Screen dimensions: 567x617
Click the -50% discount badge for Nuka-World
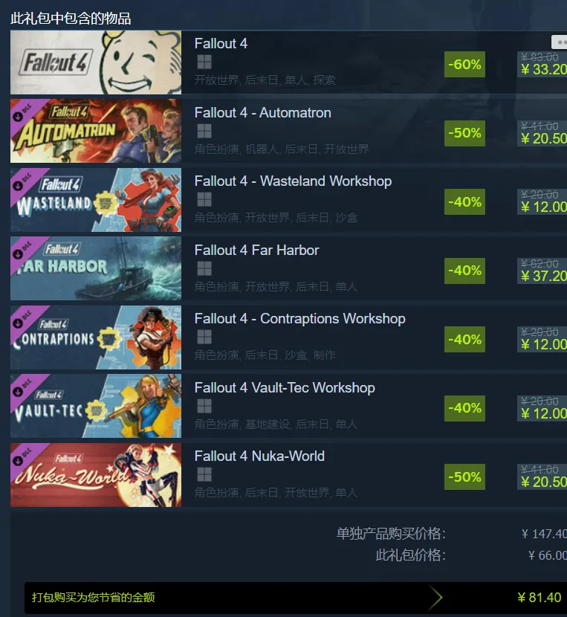(464, 477)
